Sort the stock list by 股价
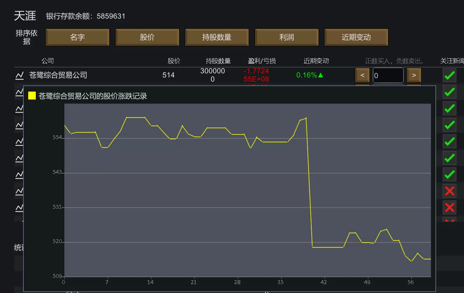This screenshot has width=464, height=293. click(x=147, y=37)
